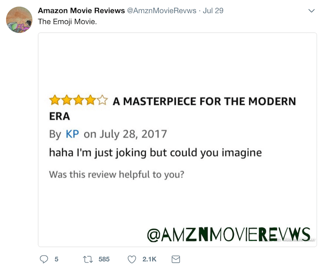322x268 pixels.
Task: Click the 2.1K likes count
Action: [149, 259]
